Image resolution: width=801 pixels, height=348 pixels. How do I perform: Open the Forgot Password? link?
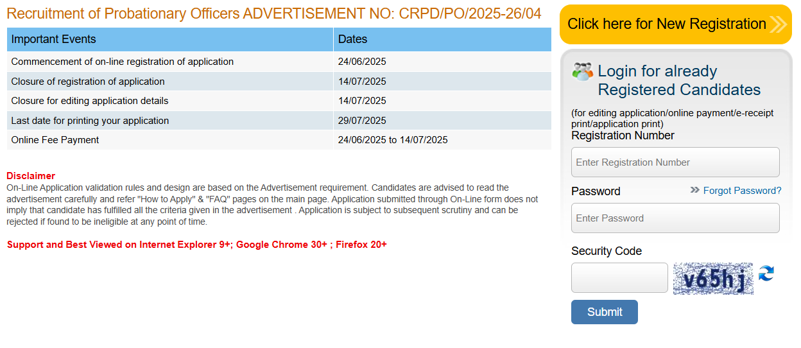click(x=742, y=191)
